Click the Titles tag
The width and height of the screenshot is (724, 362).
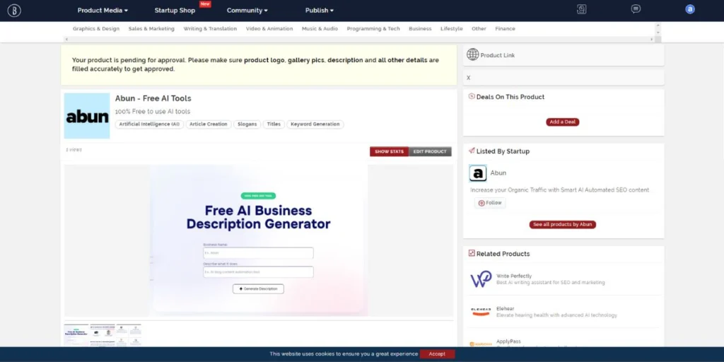[x=274, y=124]
